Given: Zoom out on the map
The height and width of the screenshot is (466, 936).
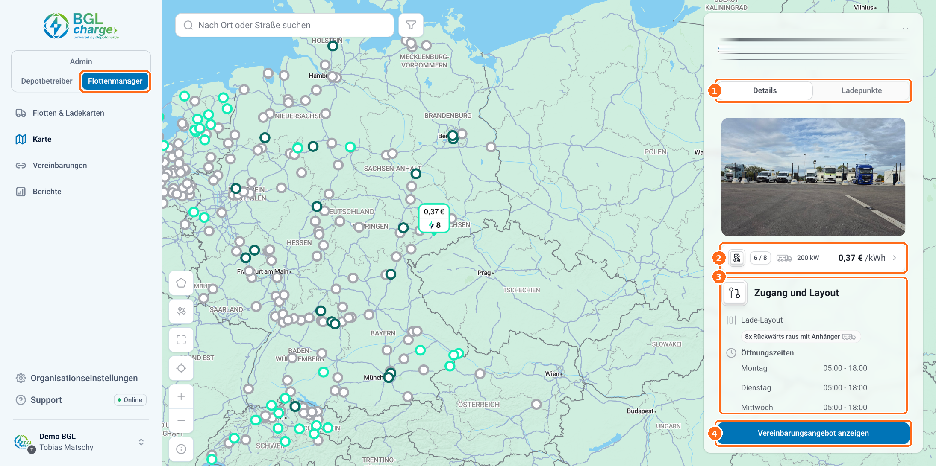Looking at the screenshot, I should pyautogui.click(x=181, y=420).
